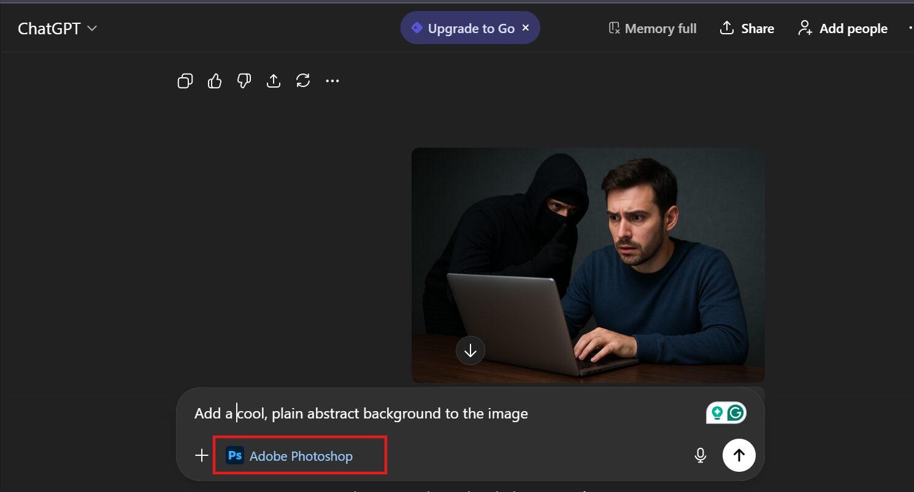Viewport: 914px width, 492px height.
Task: Copy the response using the copy icon
Action: tap(185, 81)
